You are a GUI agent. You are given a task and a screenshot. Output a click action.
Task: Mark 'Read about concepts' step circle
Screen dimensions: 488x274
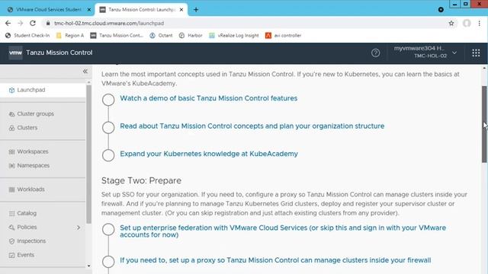click(x=108, y=127)
